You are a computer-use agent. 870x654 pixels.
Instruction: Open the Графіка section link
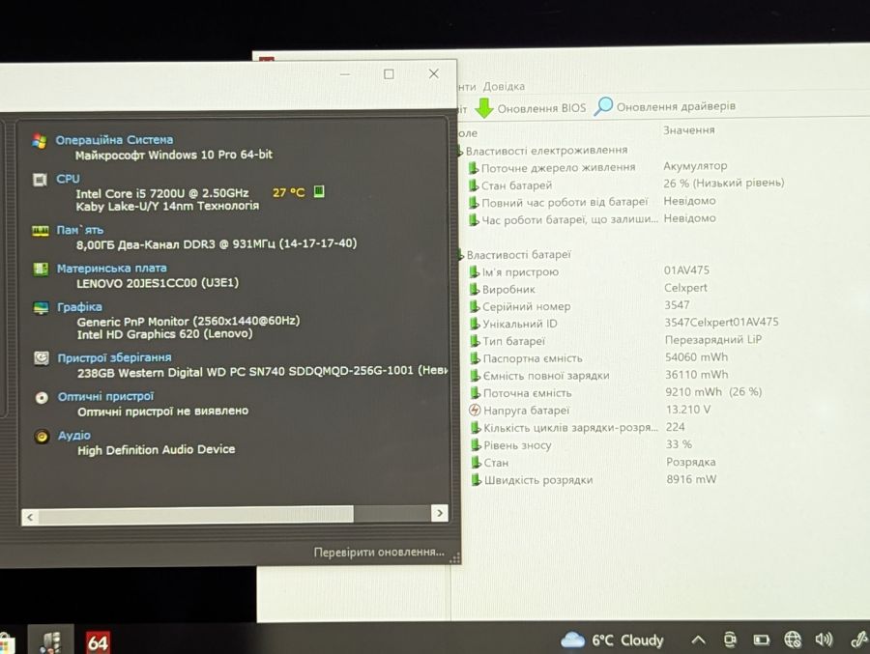coord(79,307)
